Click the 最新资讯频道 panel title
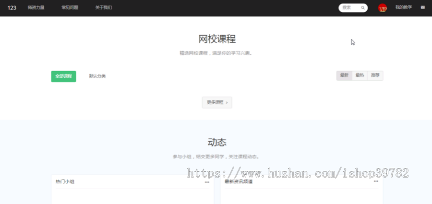 (239, 181)
